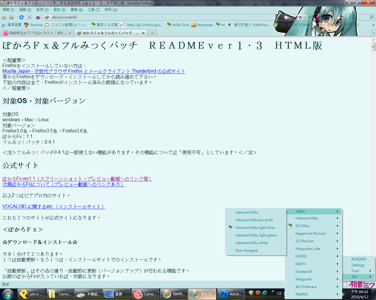Open the 2ちゃんねる掲示板 bookmark
This screenshot has height=300, width=376.
(341, 25)
